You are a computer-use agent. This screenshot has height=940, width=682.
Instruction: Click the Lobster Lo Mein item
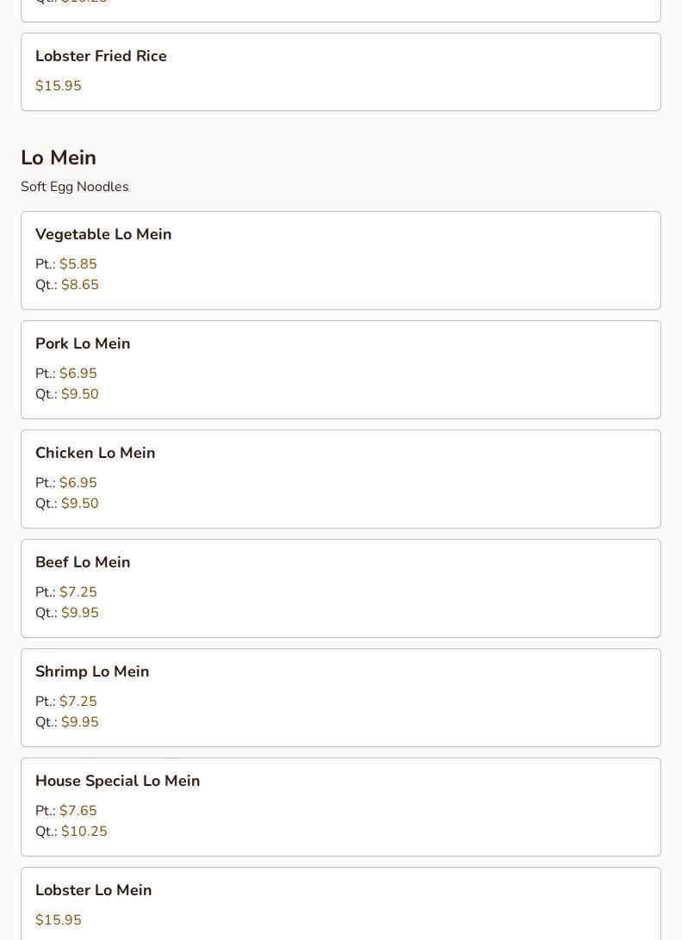[x=93, y=890]
